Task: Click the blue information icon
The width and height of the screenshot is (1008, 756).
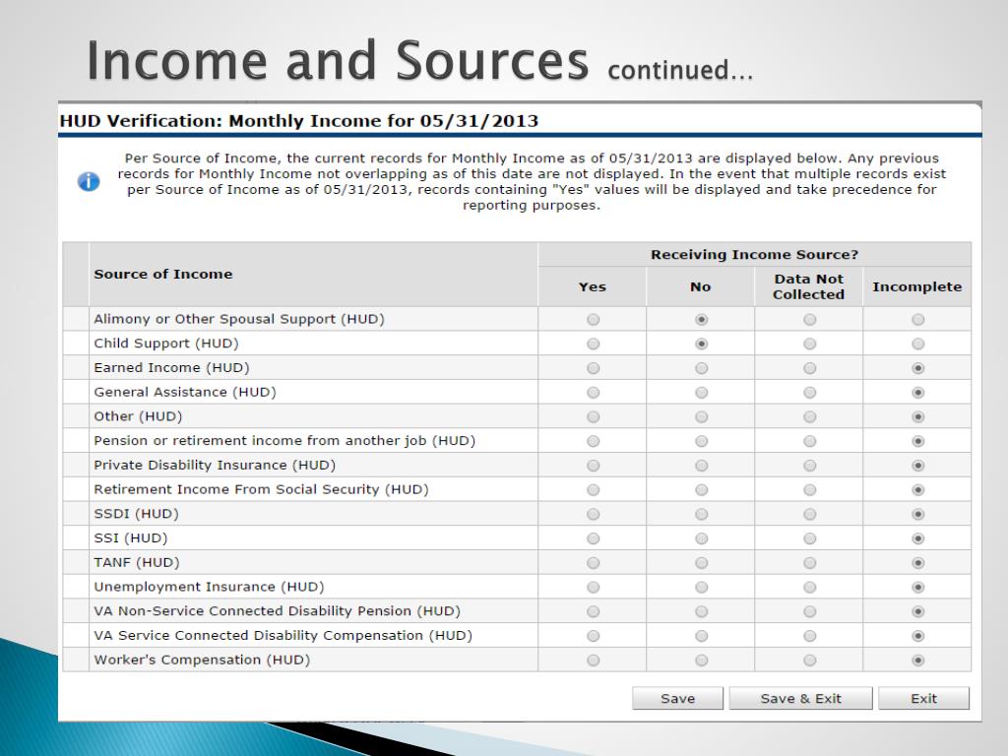Action: click(89, 182)
